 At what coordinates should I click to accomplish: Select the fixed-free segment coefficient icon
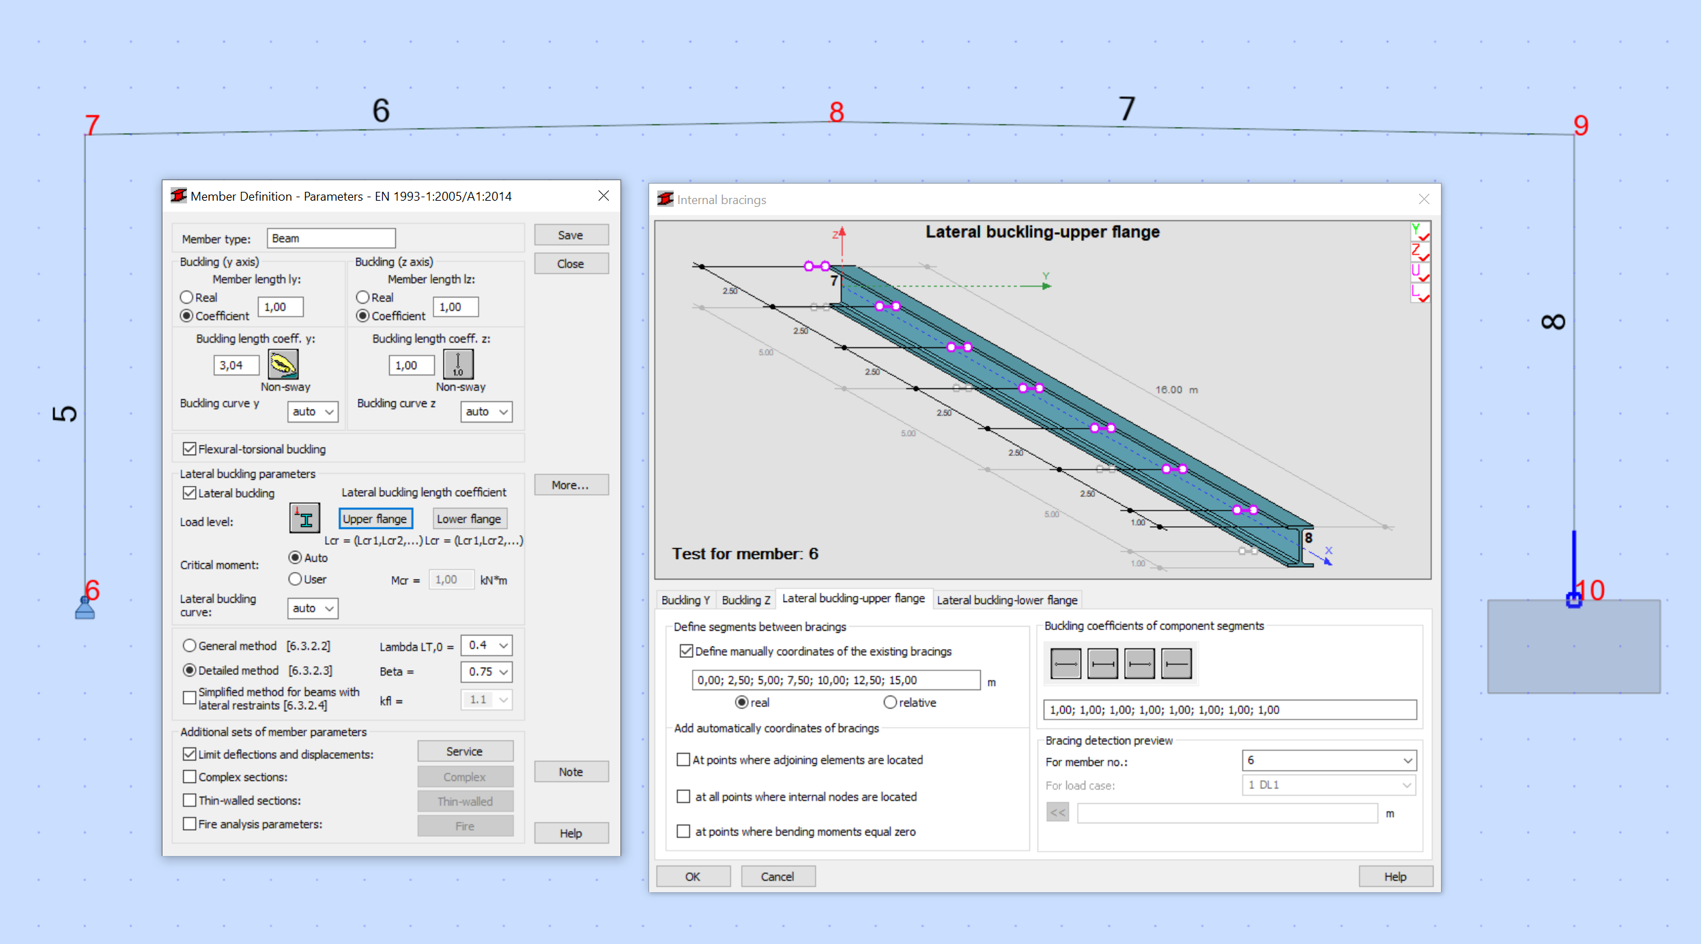(1176, 663)
